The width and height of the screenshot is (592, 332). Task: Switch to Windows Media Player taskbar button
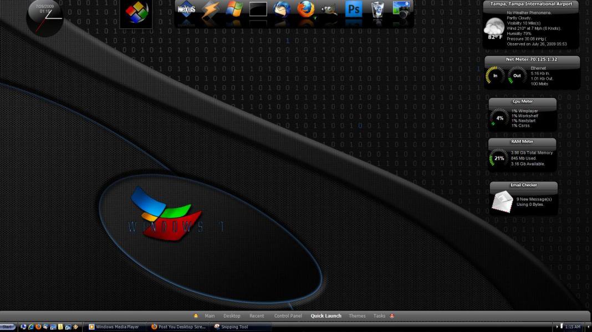115,326
